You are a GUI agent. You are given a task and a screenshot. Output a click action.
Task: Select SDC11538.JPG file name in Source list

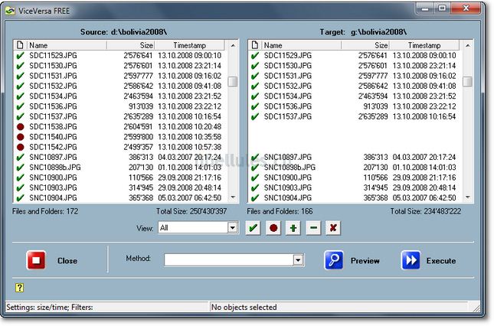point(54,126)
